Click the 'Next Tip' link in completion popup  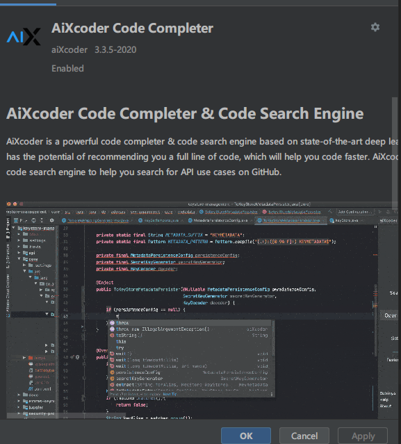[170, 394]
